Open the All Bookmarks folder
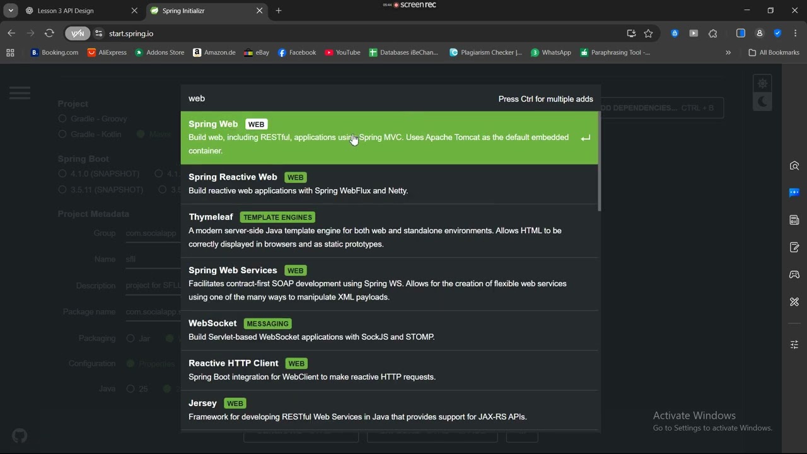The width and height of the screenshot is (807, 454). pyautogui.click(x=774, y=53)
